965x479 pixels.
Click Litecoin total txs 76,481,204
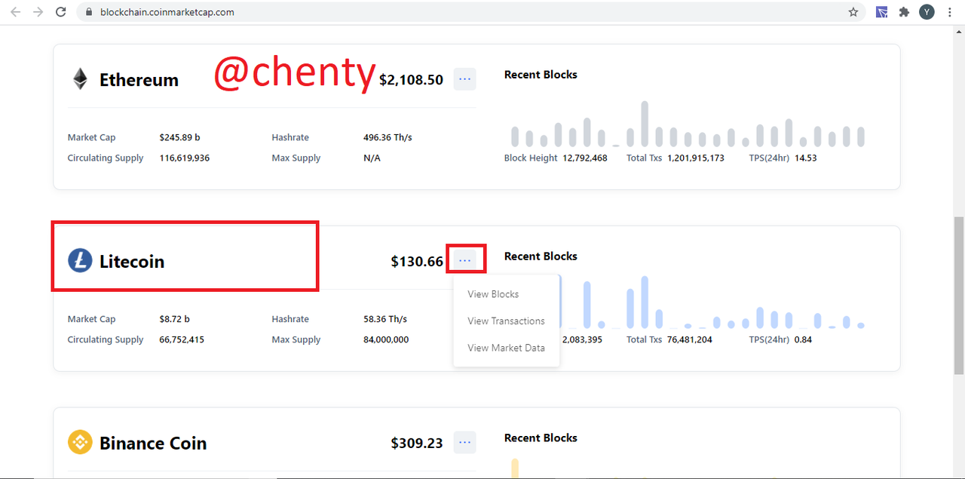click(x=690, y=339)
